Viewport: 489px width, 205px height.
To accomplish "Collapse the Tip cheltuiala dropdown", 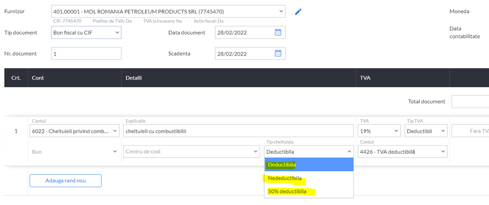I will (308, 151).
